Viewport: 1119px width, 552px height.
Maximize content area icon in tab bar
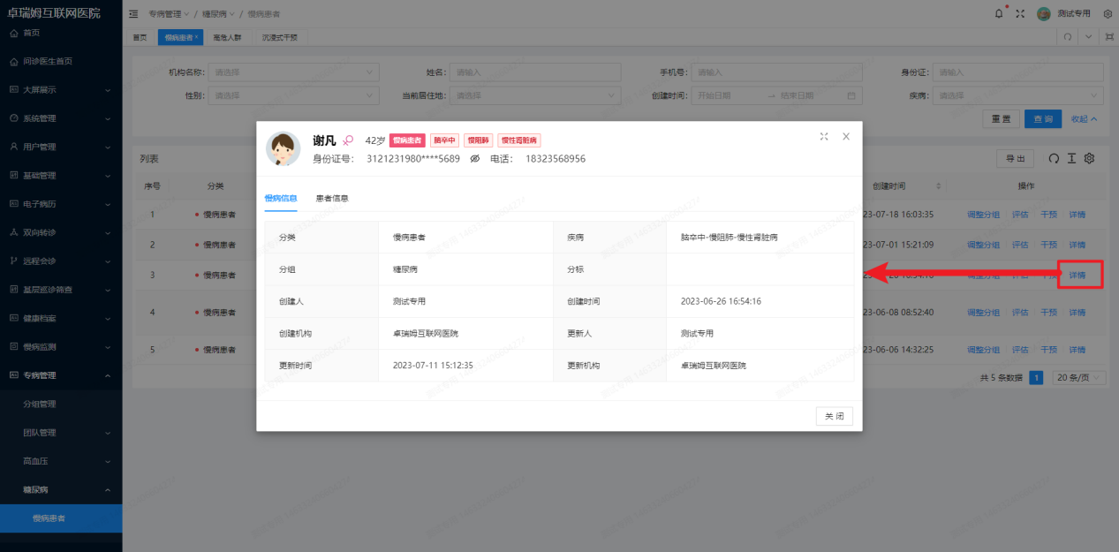coord(1108,37)
